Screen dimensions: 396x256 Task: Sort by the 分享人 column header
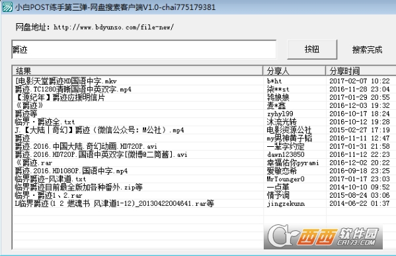(x=294, y=71)
